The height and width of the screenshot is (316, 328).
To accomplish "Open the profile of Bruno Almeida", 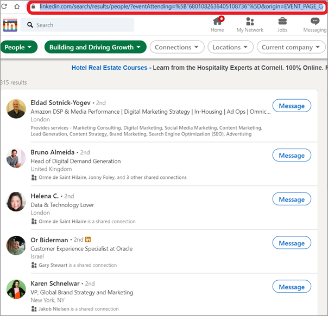I will [x=53, y=152].
